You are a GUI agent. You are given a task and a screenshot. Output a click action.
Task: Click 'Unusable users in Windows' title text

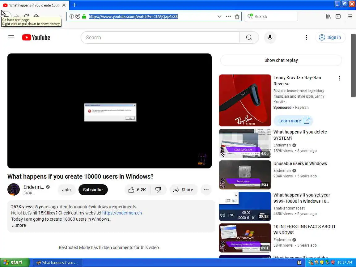(x=300, y=163)
